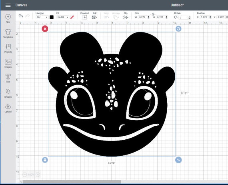228x185 pixels.
Task: Select the black dragon face image on canvas
Action: (x=112, y=94)
